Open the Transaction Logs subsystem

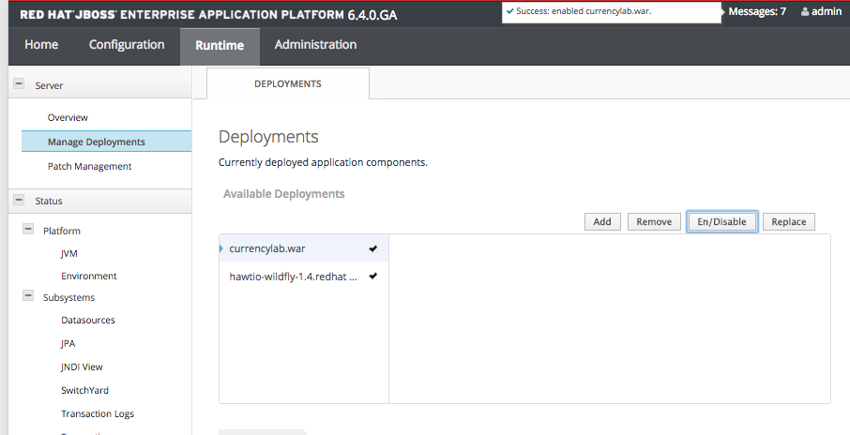tap(98, 413)
